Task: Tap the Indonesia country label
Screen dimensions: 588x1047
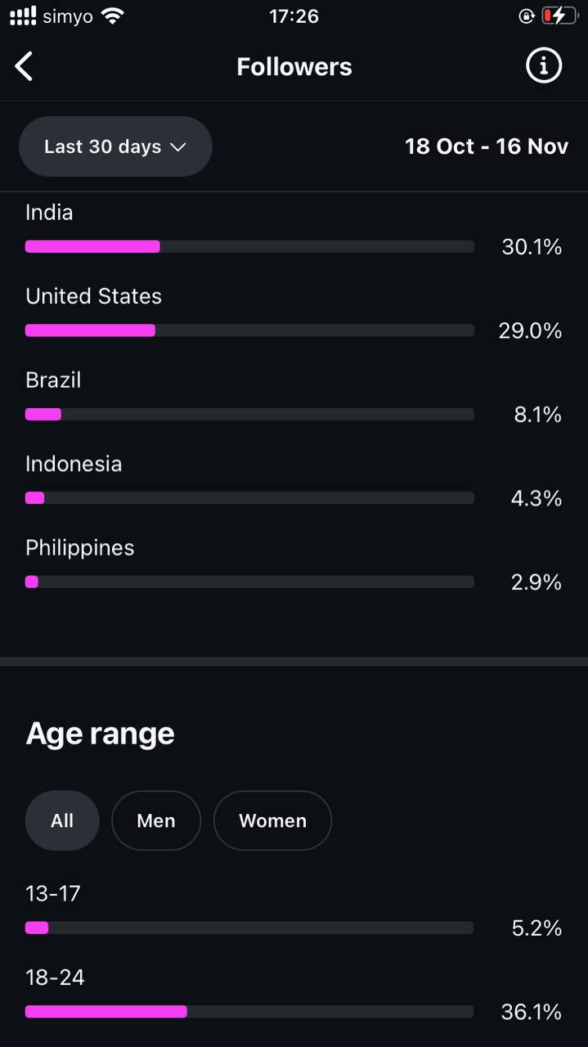Action: (74, 464)
